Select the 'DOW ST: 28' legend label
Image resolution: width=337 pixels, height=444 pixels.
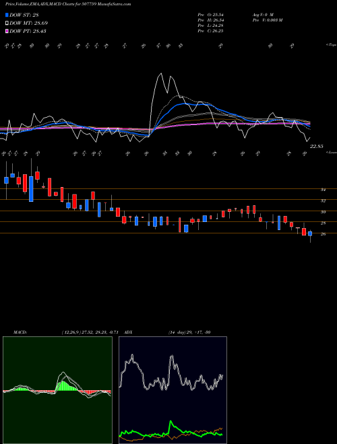(x=24, y=15)
